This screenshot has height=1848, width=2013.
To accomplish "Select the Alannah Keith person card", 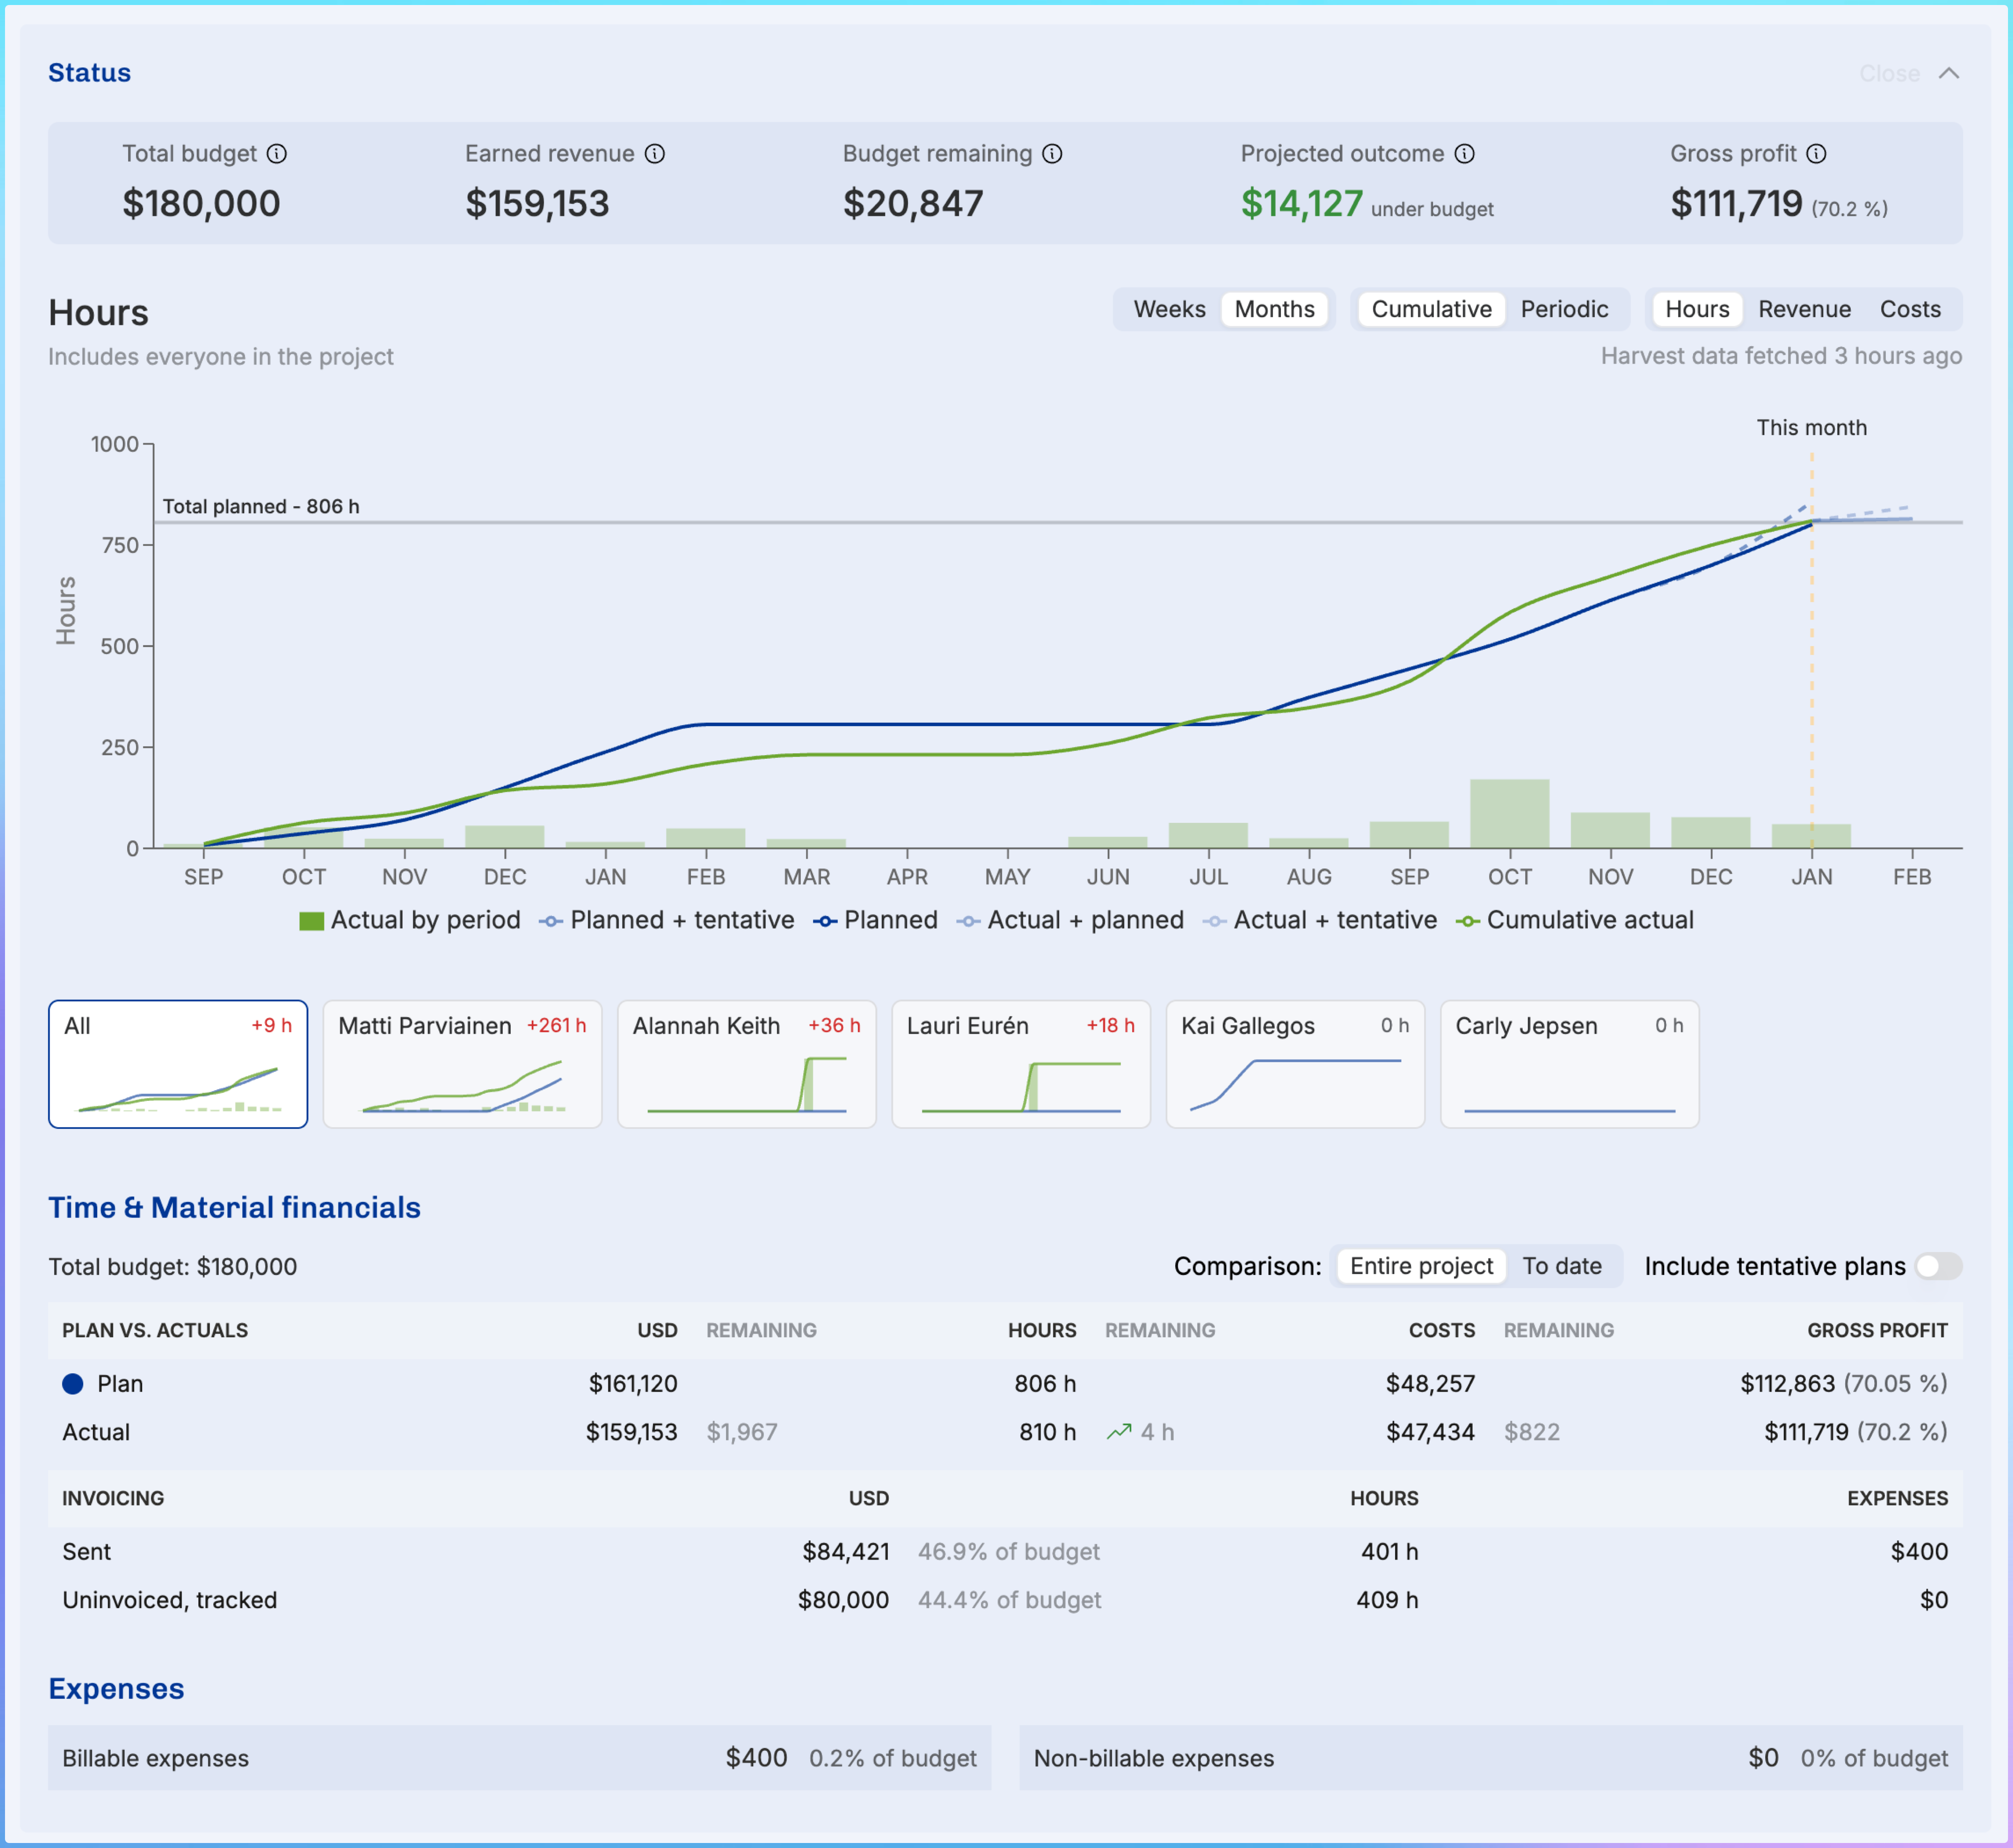I will 746,1064.
